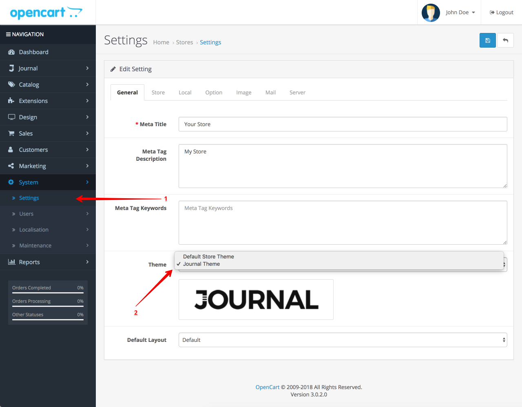The image size is (522, 407).
Task: Open the John Doe user dropdown
Action: click(460, 13)
